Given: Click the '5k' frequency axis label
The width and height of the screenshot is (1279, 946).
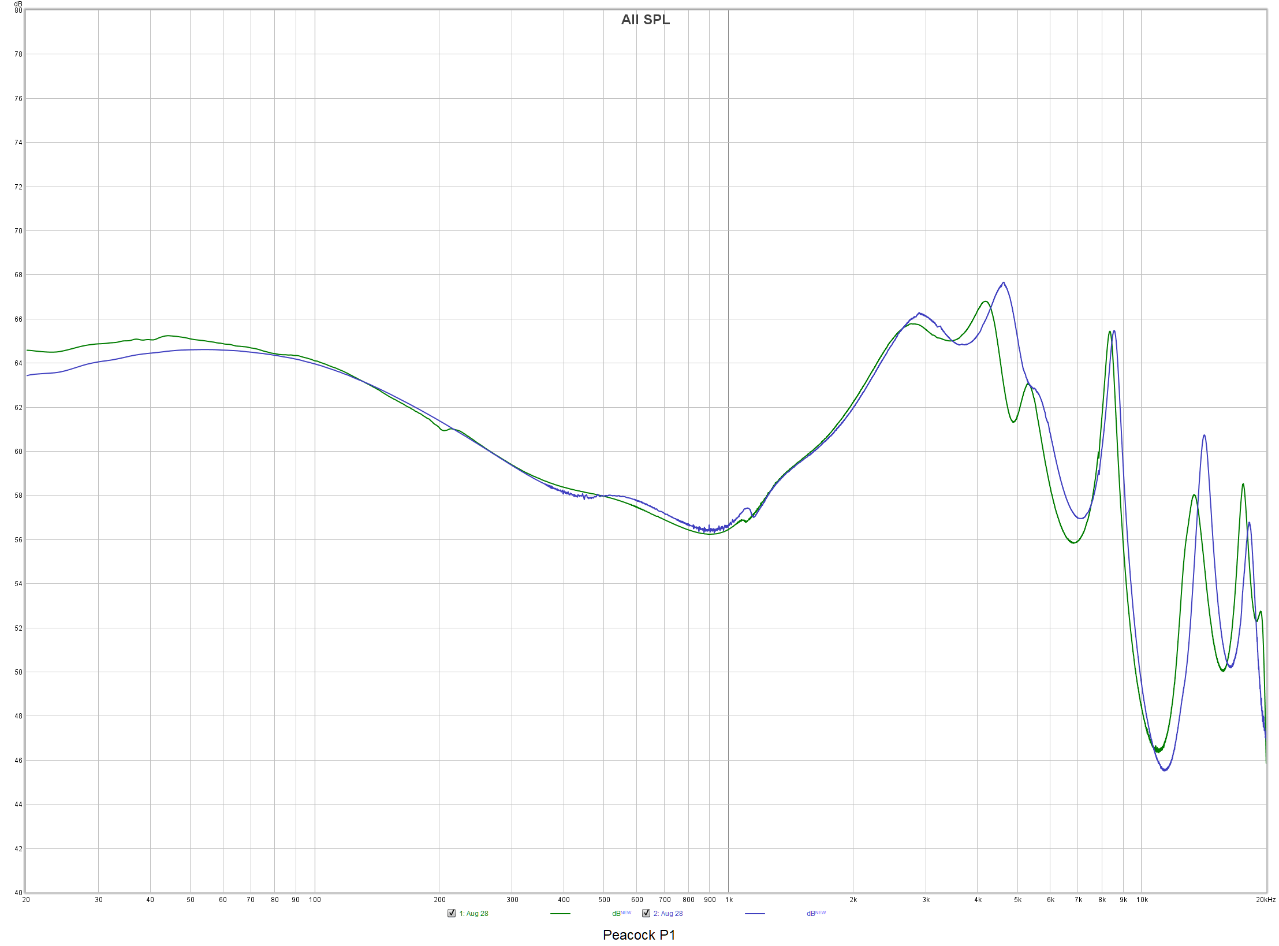Looking at the screenshot, I should (x=1017, y=900).
